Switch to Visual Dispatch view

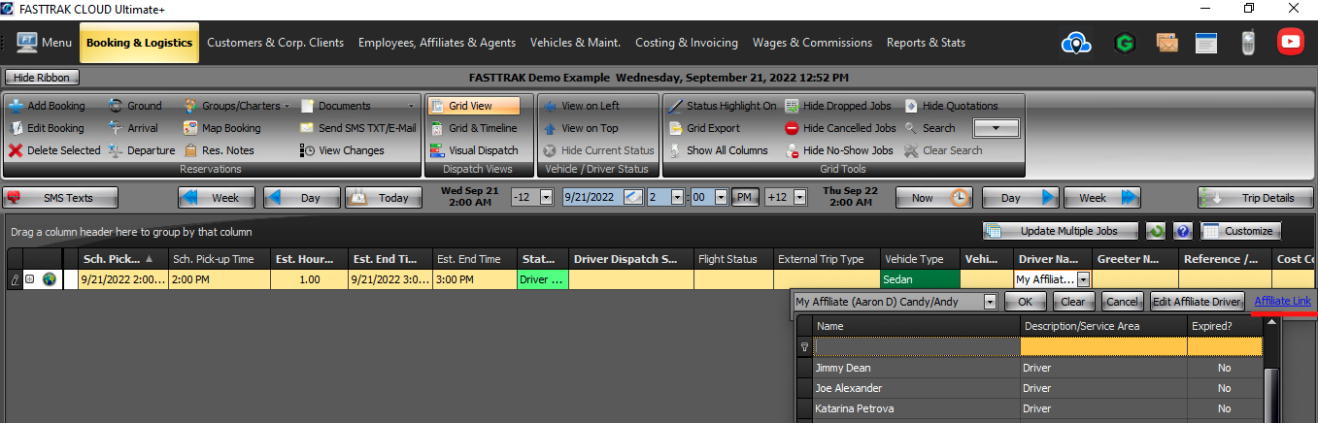click(473, 150)
